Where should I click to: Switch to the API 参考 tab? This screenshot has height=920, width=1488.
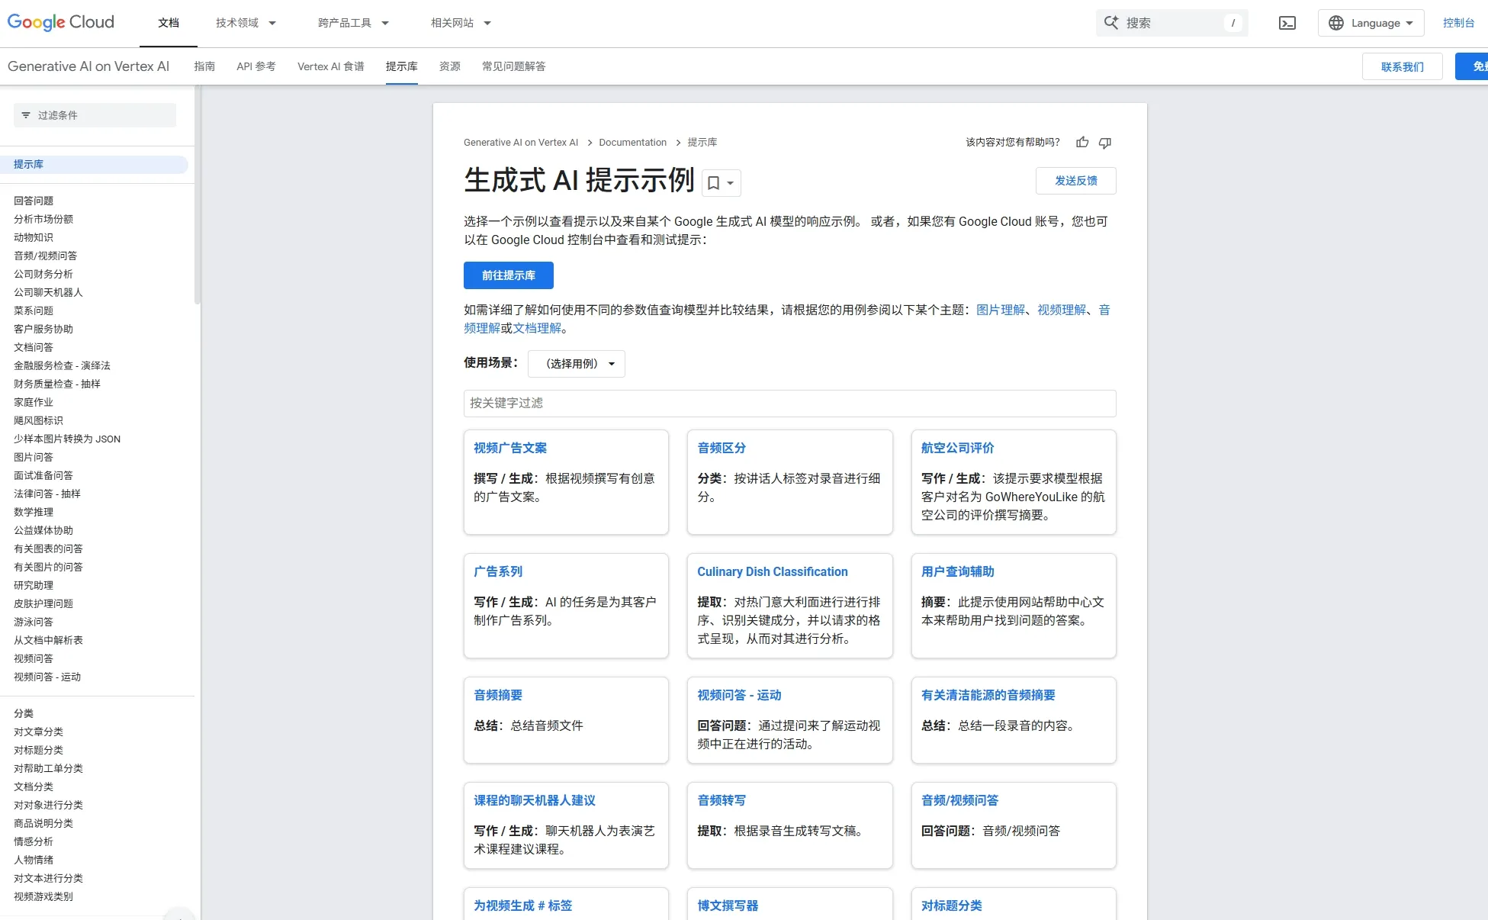[256, 66]
